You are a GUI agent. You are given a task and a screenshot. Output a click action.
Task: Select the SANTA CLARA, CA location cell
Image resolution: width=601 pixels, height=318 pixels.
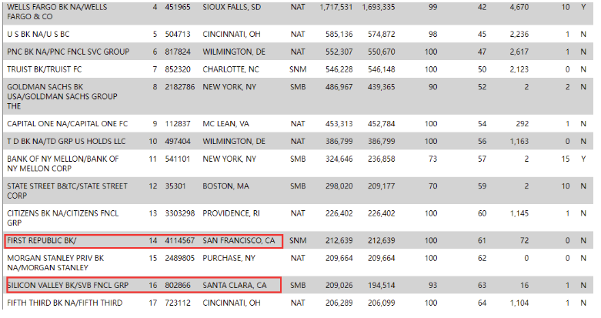tap(234, 285)
